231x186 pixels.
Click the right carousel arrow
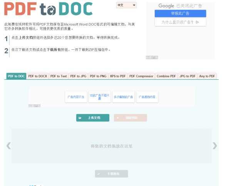tap(215, 146)
